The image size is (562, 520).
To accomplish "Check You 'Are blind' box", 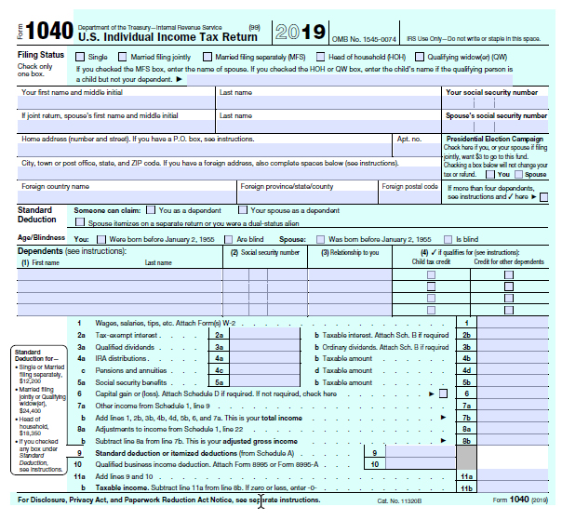I will 228,239.
